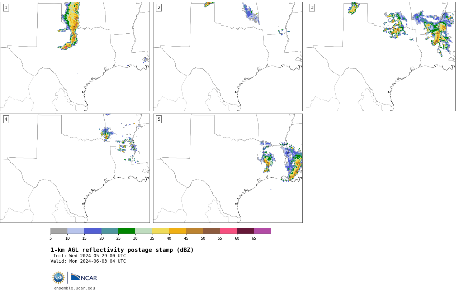Click the pale green 30-35 dBZ swatch
Screen dimensions: 459x292
(x=143, y=231)
